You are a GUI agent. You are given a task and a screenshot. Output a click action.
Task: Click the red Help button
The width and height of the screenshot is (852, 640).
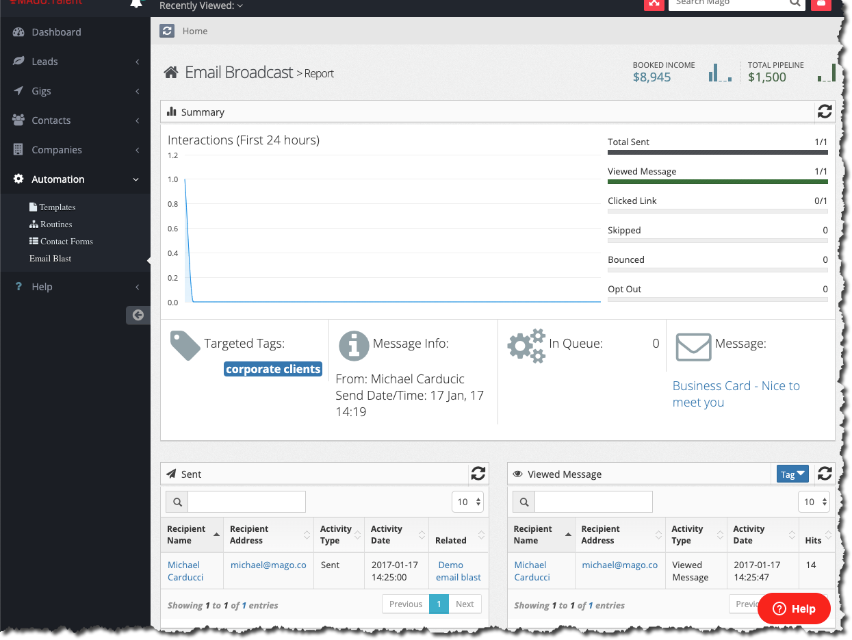[794, 609]
